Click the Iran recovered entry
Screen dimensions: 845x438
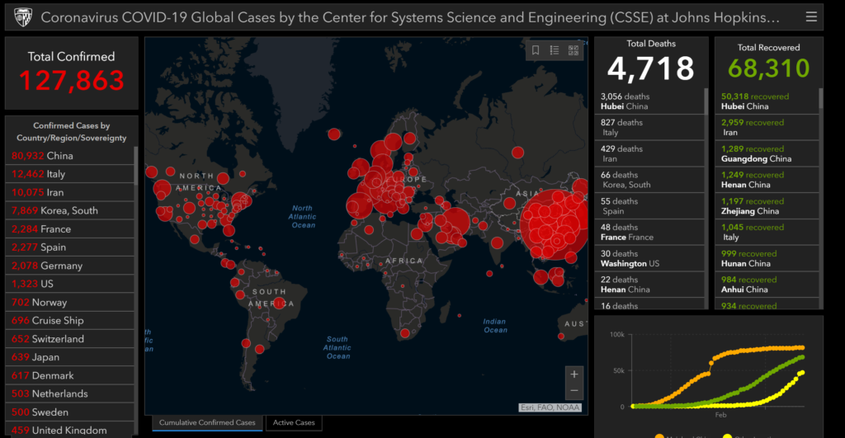[767, 128]
